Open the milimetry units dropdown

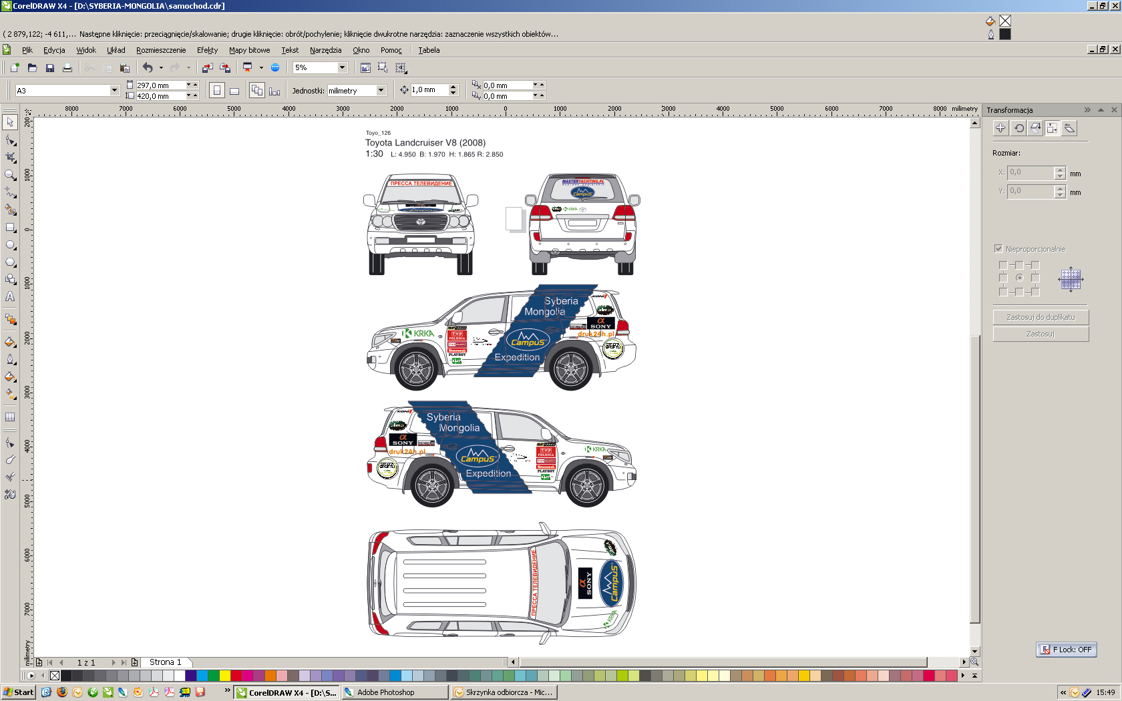[381, 91]
